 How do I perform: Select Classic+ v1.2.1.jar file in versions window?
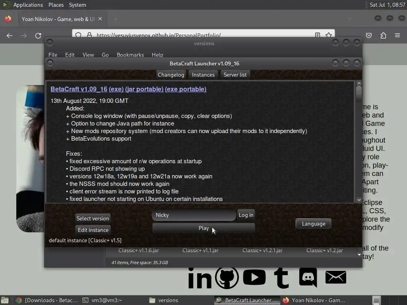(262, 250)
